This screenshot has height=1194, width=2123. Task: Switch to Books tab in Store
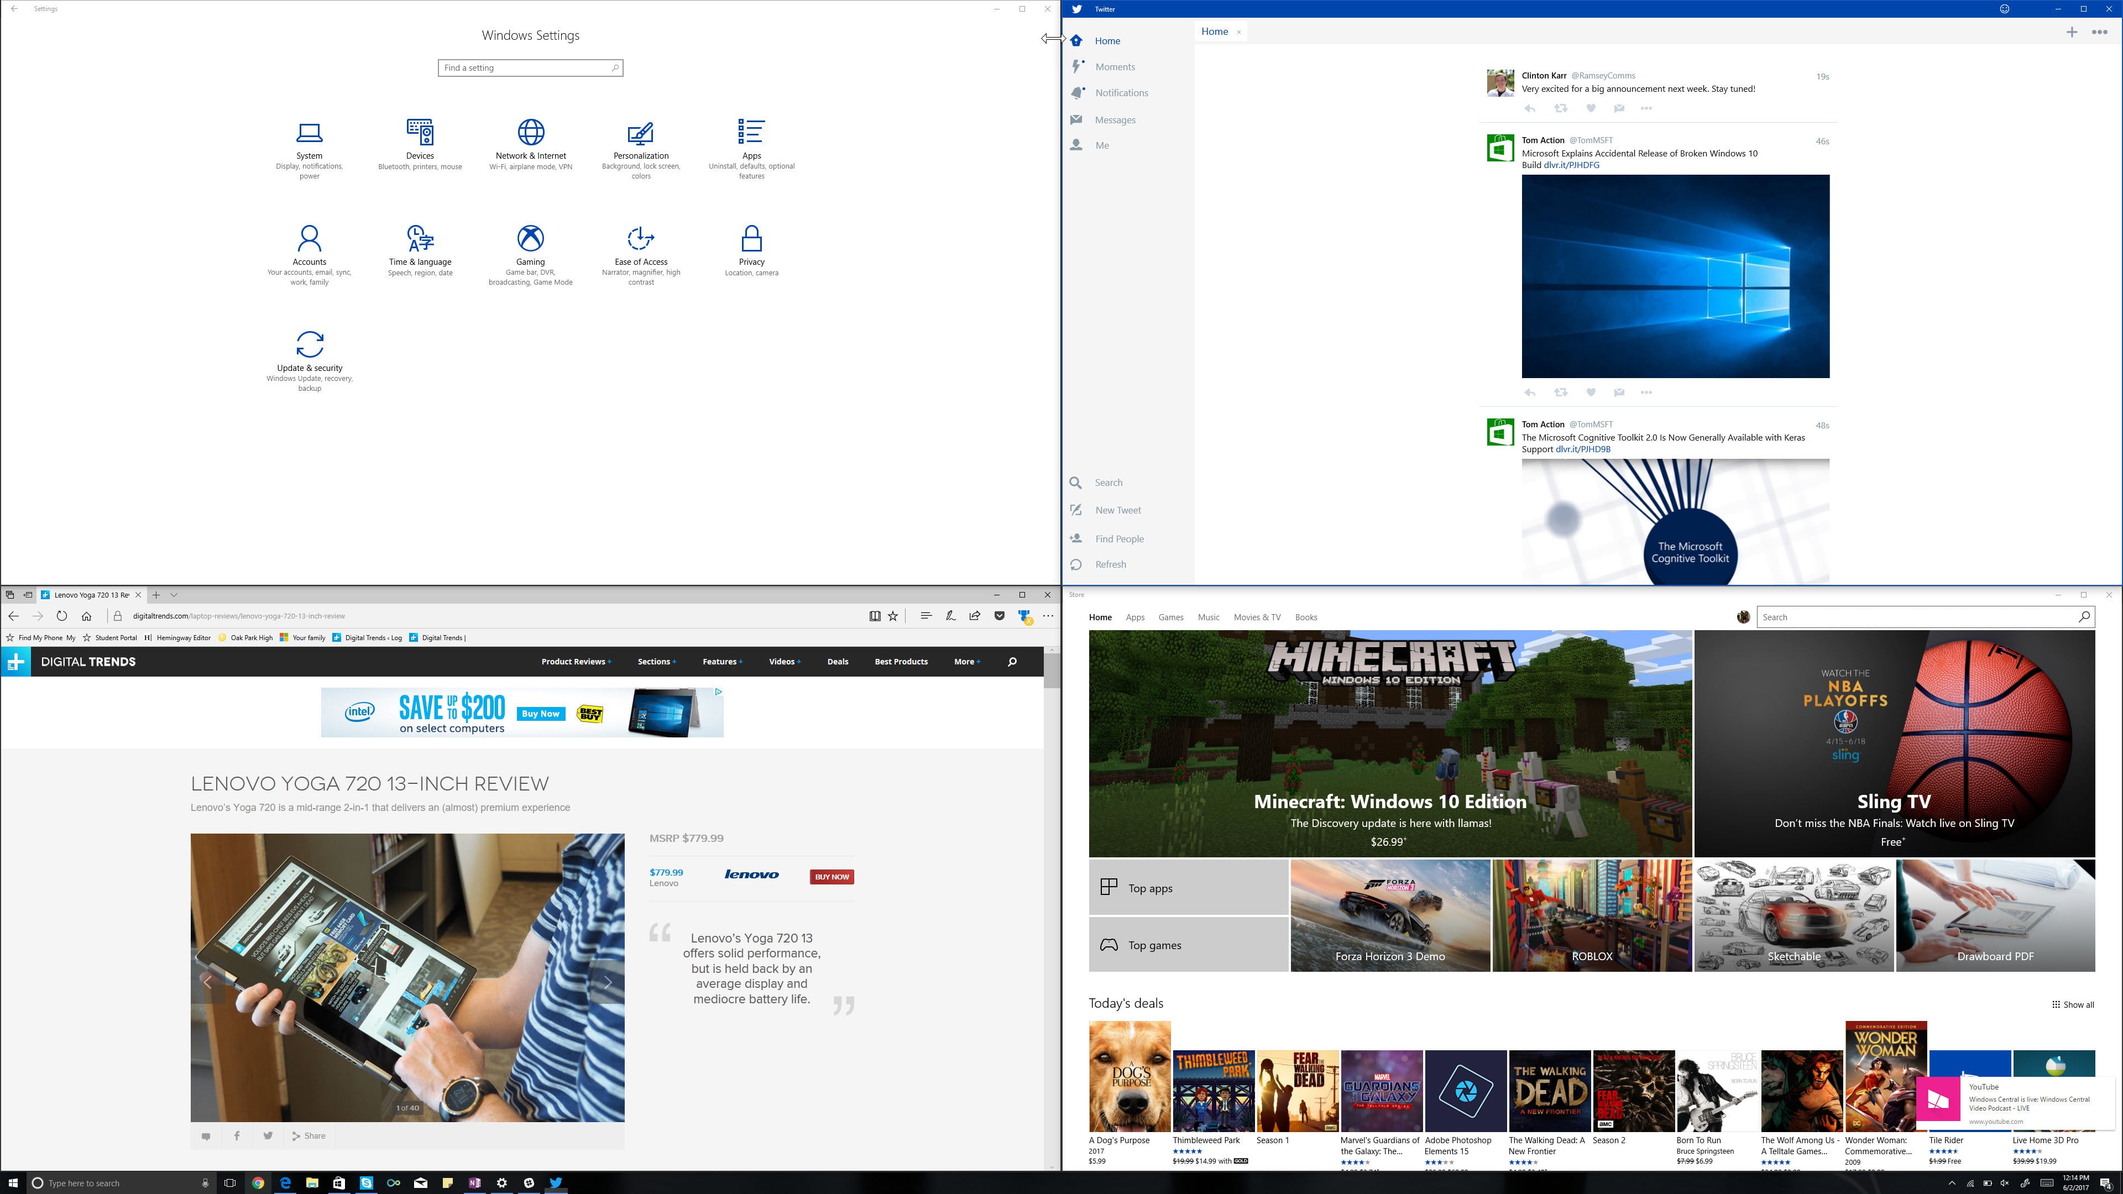(x=1305, y=617)
